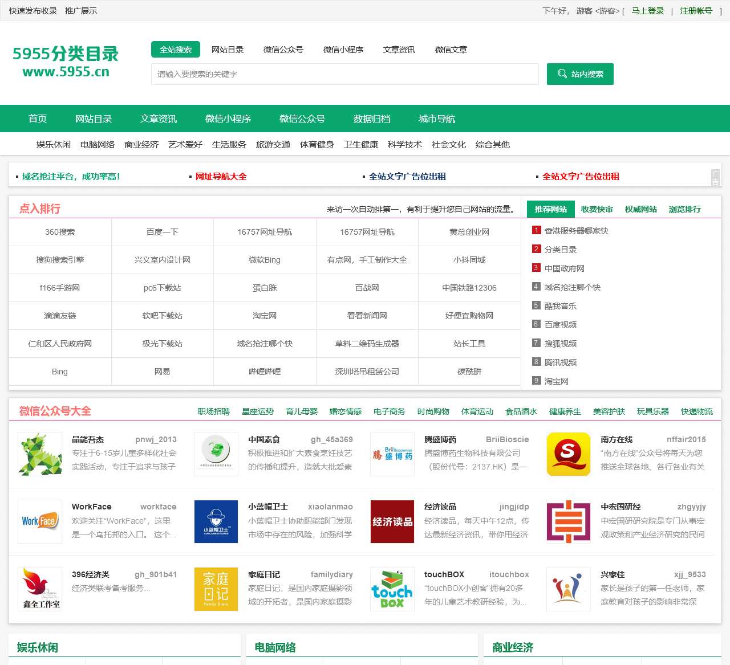The width and height of the screenshot is (730, 665).
Task: Select the 微信文章 search tab
Action: click(451, 50)
